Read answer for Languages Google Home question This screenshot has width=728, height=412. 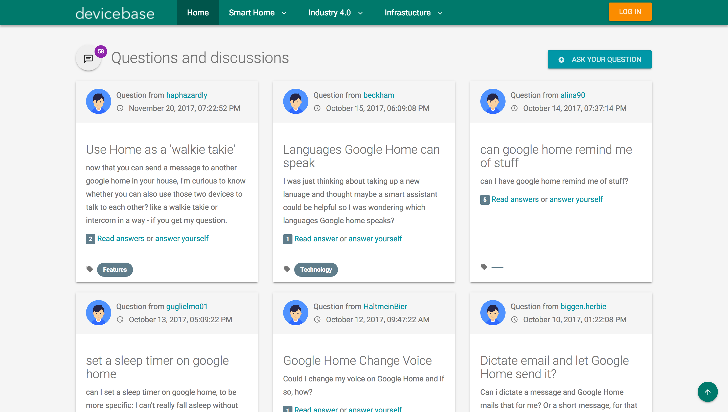[x=316, y=239]
